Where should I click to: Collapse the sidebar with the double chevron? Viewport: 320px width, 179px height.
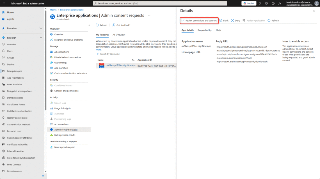[43, 176]
